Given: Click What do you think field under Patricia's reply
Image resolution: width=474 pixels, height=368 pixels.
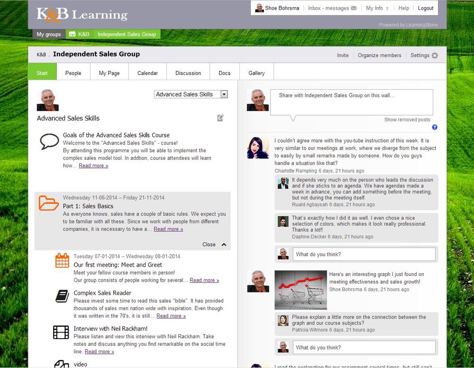Looking at the screenshot, I should [x=364, y=348].
